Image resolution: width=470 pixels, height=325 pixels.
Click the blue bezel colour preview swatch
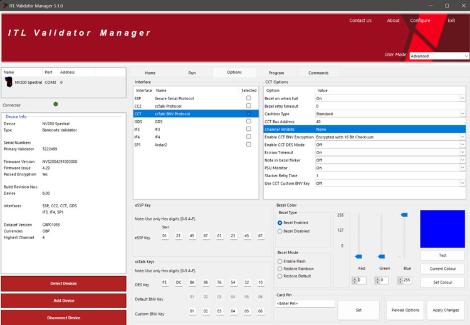click(x=442, y=229)
